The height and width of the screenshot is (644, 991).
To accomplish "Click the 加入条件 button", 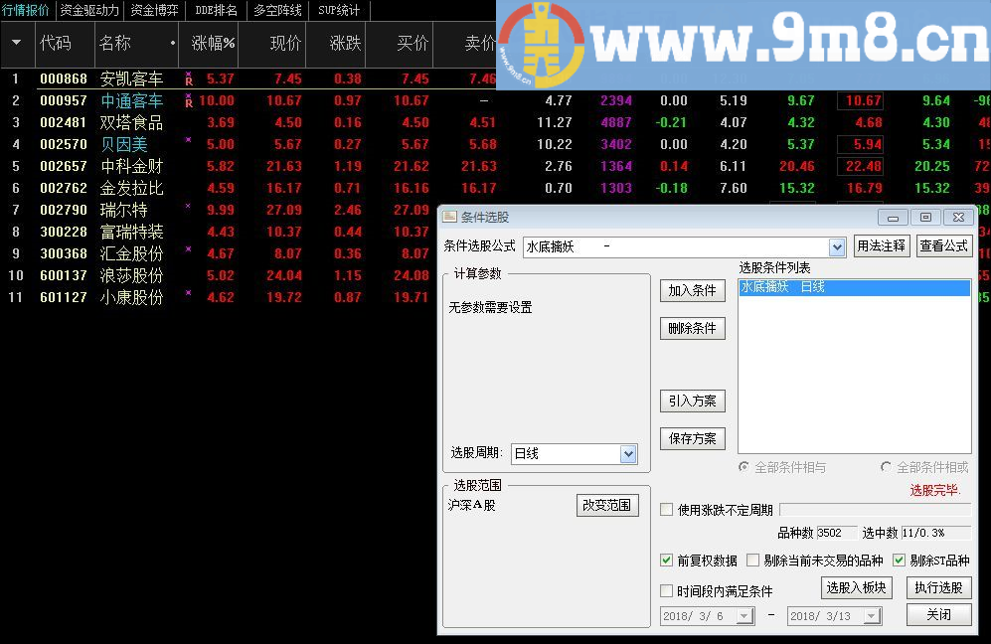I will click(692, 291).
